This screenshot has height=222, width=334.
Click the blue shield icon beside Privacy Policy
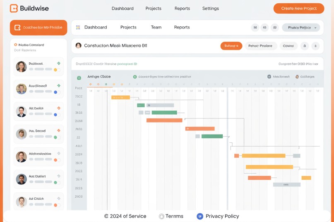(200, 216)
